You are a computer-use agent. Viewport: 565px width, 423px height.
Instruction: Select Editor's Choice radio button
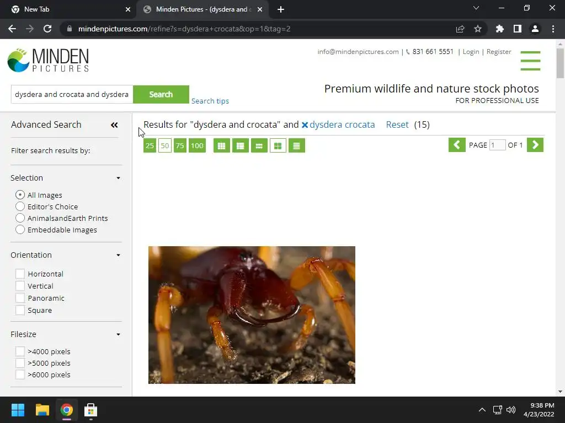click(20, 207)
